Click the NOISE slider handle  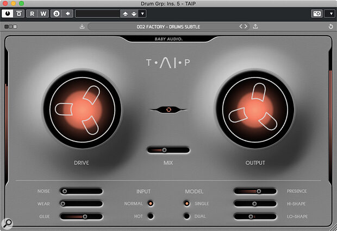point(65,191)
